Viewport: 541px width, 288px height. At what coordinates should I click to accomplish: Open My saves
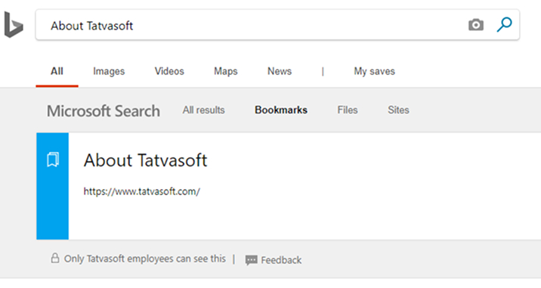[374, 72]
